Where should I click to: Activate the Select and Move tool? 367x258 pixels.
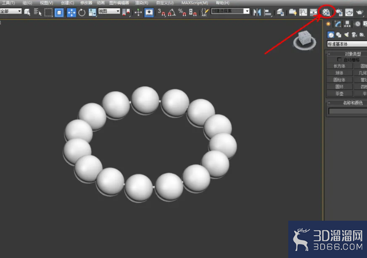click(x=71, y=13)
